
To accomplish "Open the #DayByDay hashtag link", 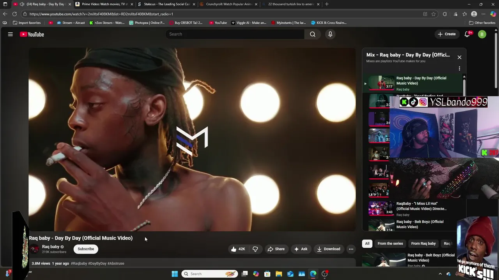I will [x=97, y=263].
